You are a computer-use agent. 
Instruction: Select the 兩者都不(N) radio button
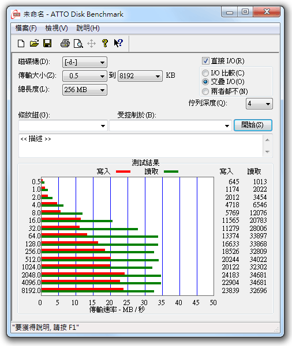tap(205, 91)
